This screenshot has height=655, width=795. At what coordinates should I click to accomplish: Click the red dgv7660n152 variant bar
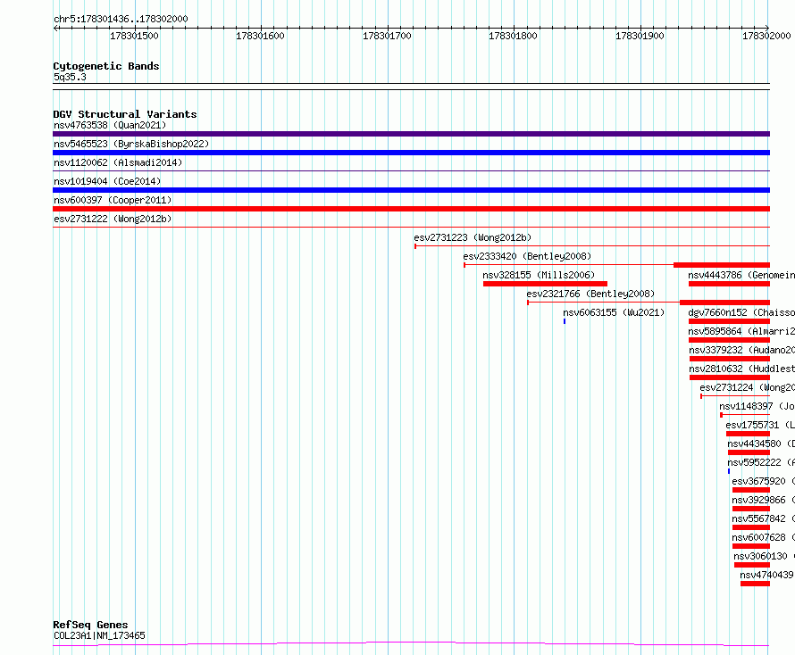729,321
